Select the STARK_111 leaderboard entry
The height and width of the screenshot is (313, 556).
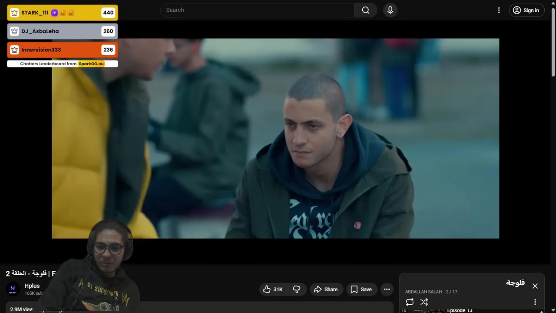tap(62, 13)
